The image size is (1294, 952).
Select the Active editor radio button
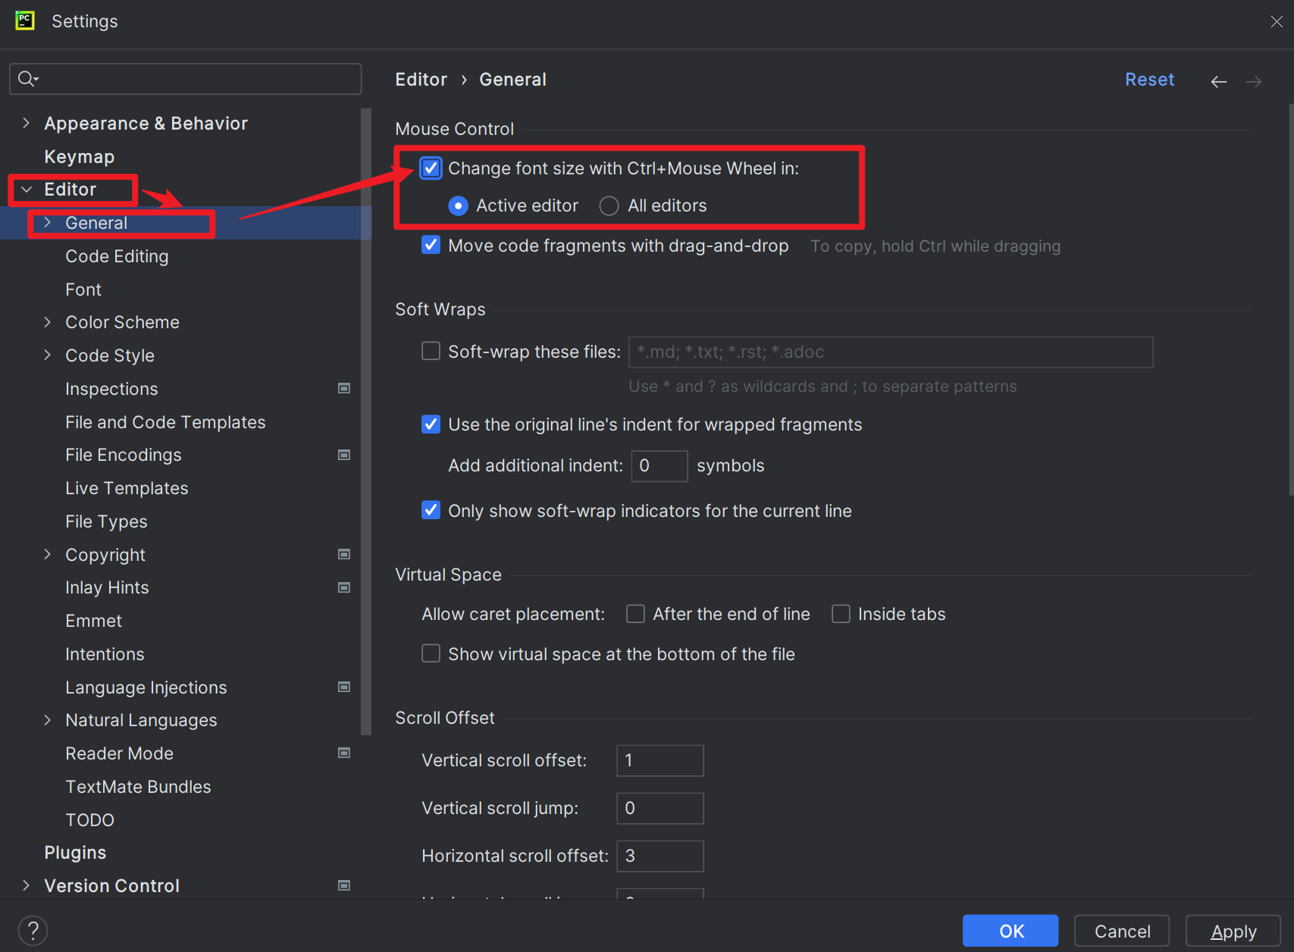pyautogui.click(x=458, y=205)
